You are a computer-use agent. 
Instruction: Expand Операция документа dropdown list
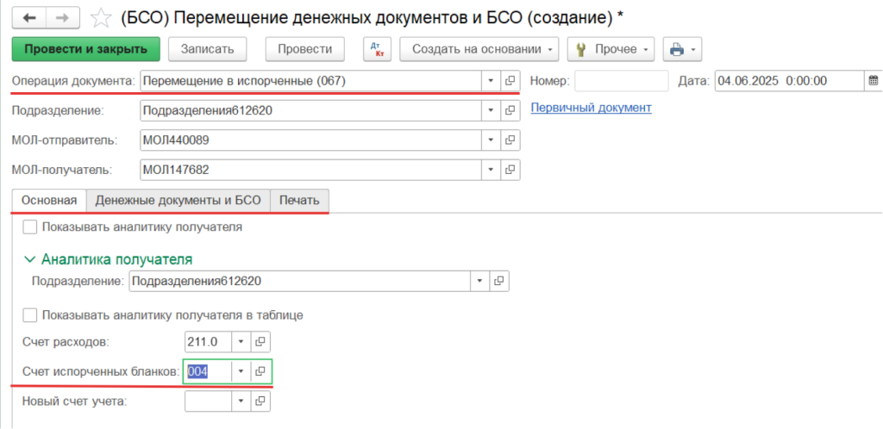[x=491, y=80]
